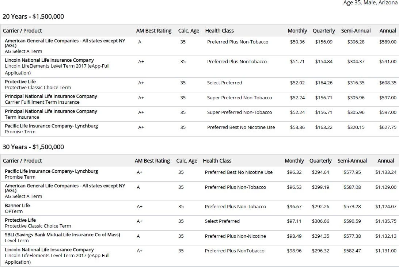Click $98.96 monthly premium

coord(294,251)
